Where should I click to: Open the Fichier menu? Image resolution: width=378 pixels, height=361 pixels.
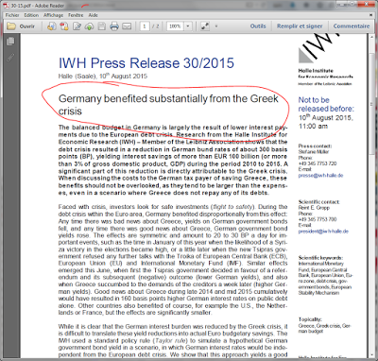[x=12, y=15]
